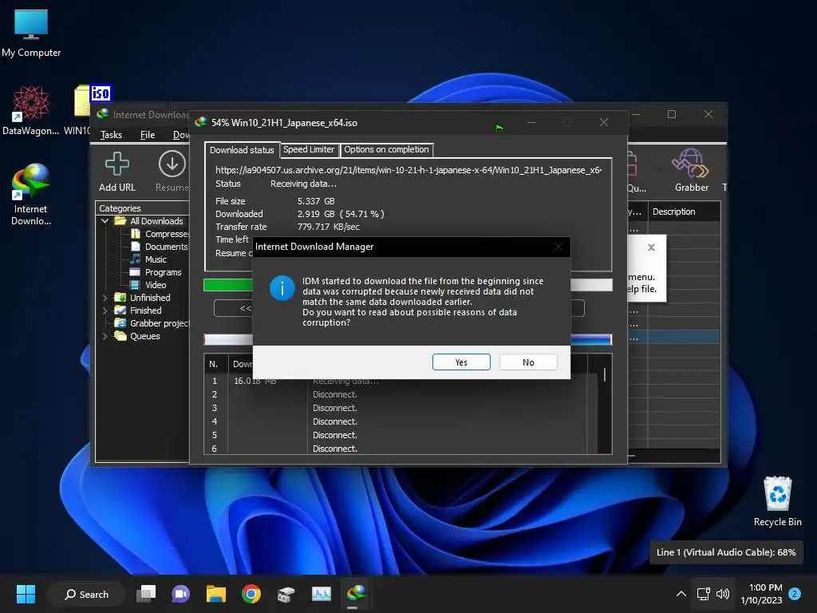The height and width of the screenshot is (613, 817).
Task: Click the Description column header
Action: [x=684, y=212]
